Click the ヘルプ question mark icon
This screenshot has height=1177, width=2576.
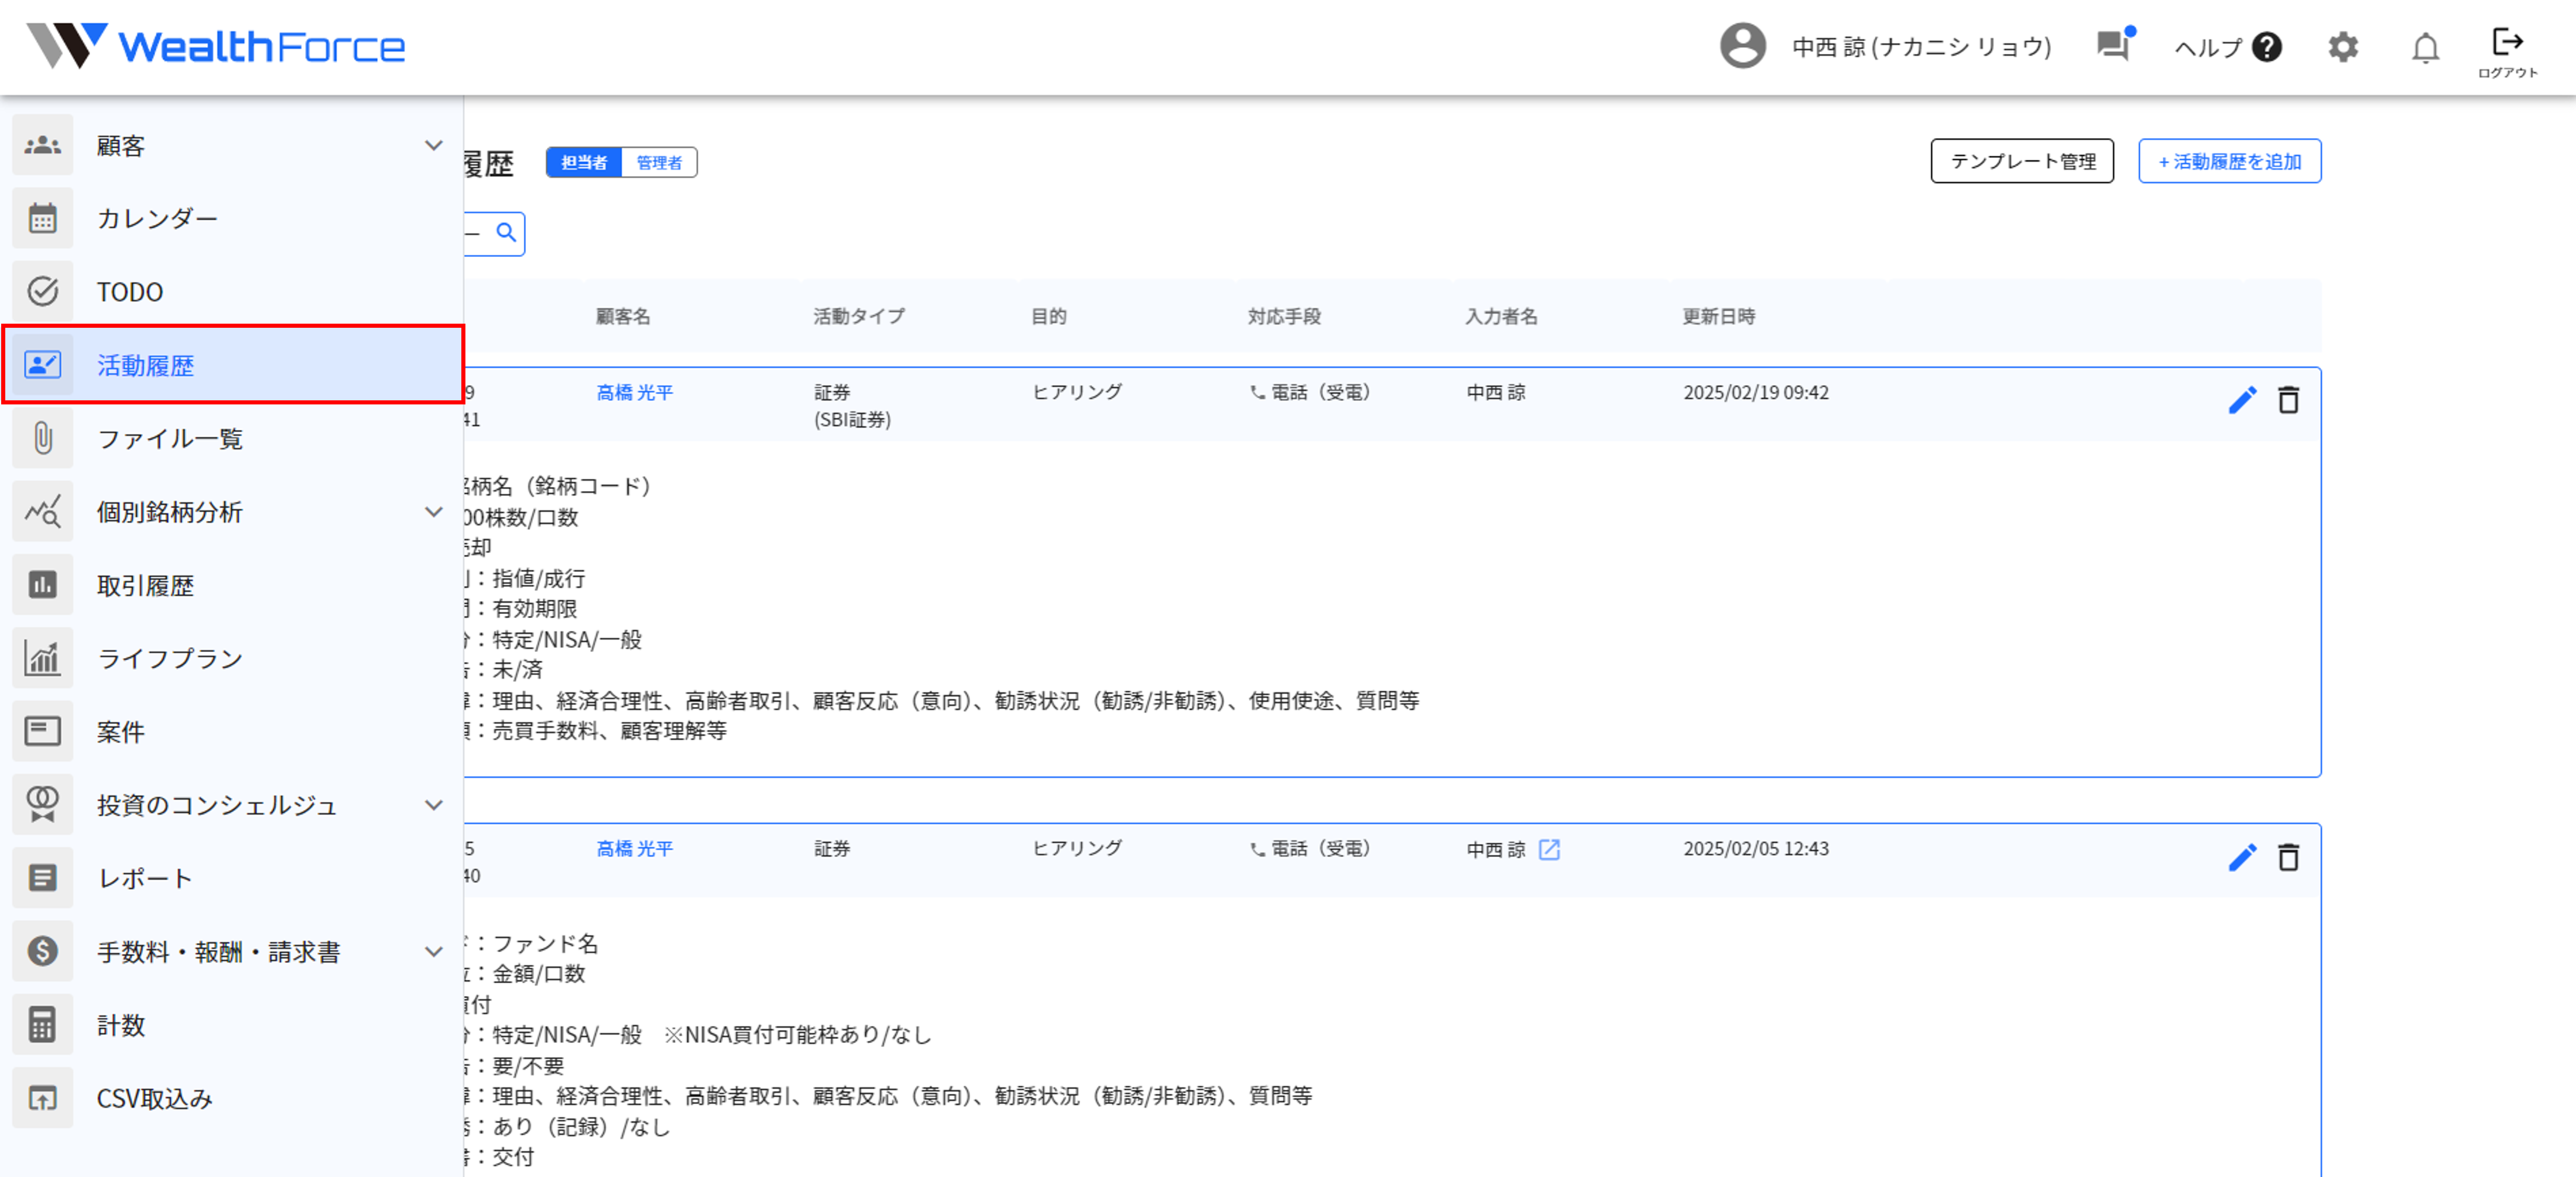tap(2267, 47)
